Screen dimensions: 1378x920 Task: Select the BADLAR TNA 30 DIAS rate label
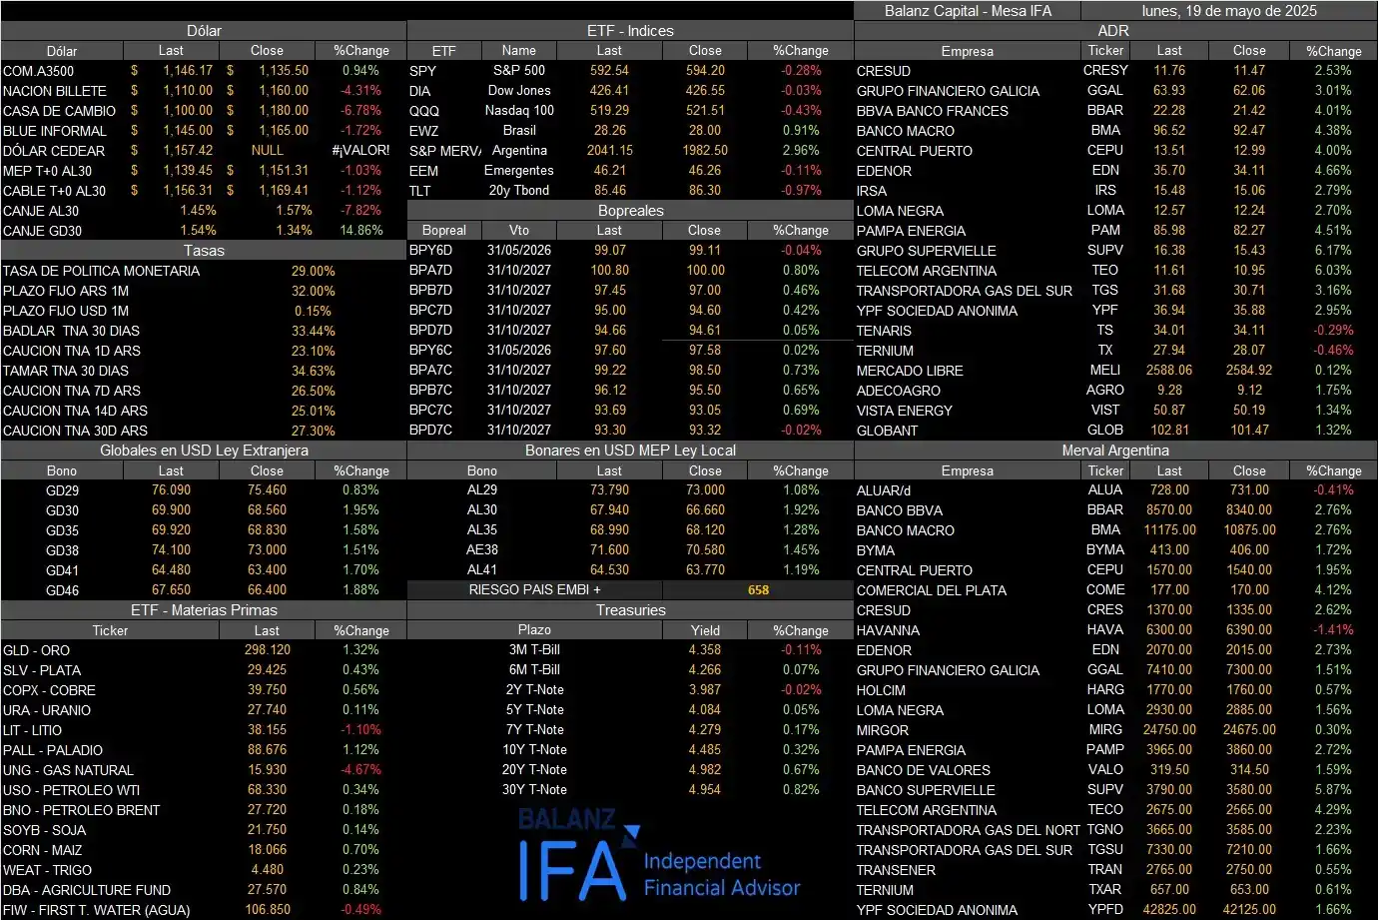(x=71, y=331)
